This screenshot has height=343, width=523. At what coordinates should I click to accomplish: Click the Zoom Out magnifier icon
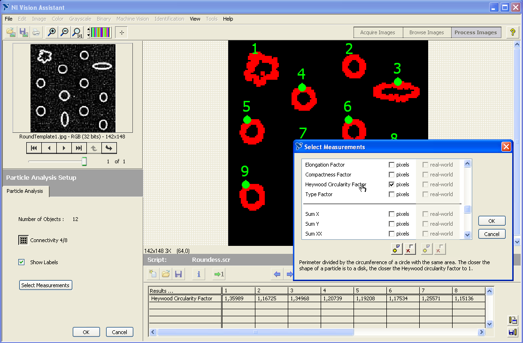[65, 32]
